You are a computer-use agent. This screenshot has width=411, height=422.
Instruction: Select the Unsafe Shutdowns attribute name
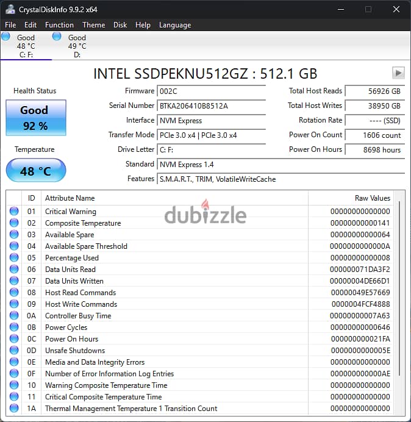[x=75, y=351]
